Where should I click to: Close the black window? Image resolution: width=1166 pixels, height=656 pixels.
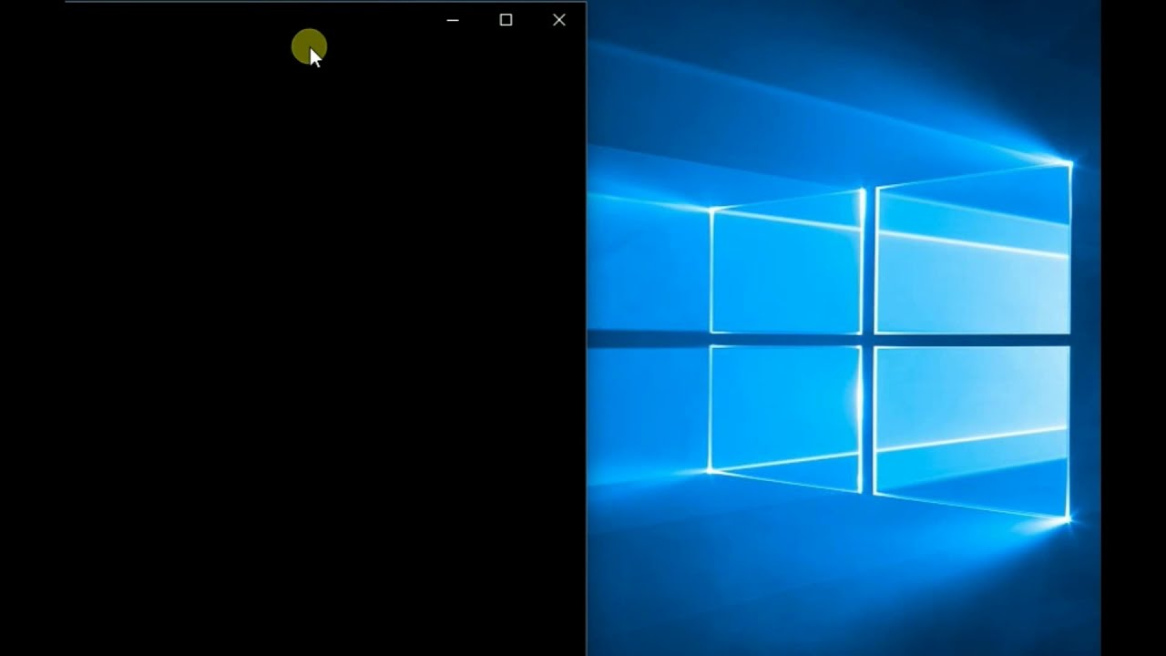click(559, 20)
